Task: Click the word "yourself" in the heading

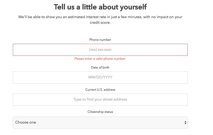Action: 135,7
